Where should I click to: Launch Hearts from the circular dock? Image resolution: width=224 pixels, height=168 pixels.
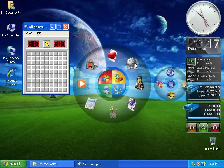(x=113, y=55)
